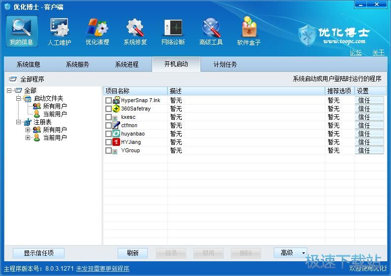Expand 所有用户 under 注册表
391x276 pixels.
point(28,130)
